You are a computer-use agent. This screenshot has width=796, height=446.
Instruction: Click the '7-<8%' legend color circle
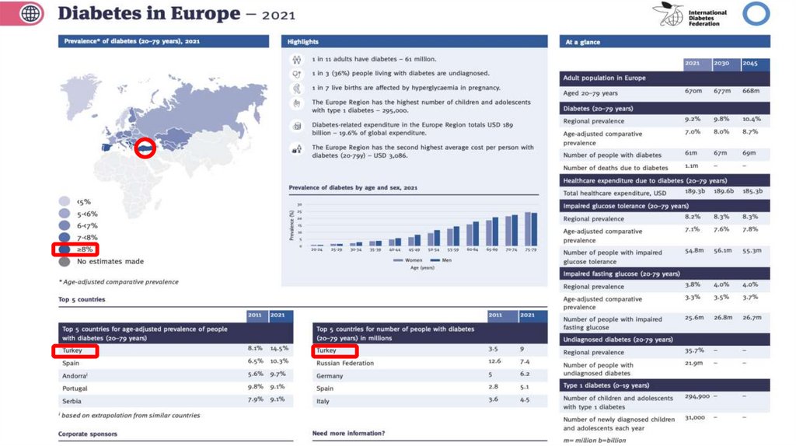(x=65, y=237)
